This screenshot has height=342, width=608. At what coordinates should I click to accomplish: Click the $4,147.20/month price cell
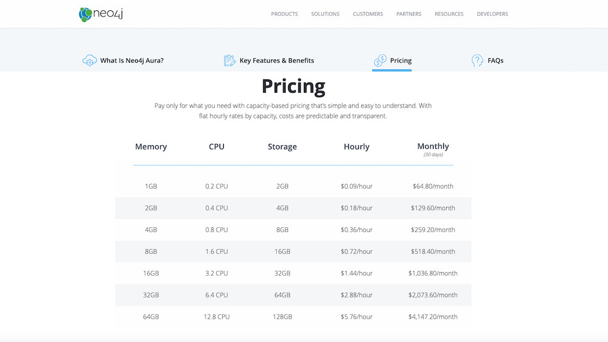(433, 317)
